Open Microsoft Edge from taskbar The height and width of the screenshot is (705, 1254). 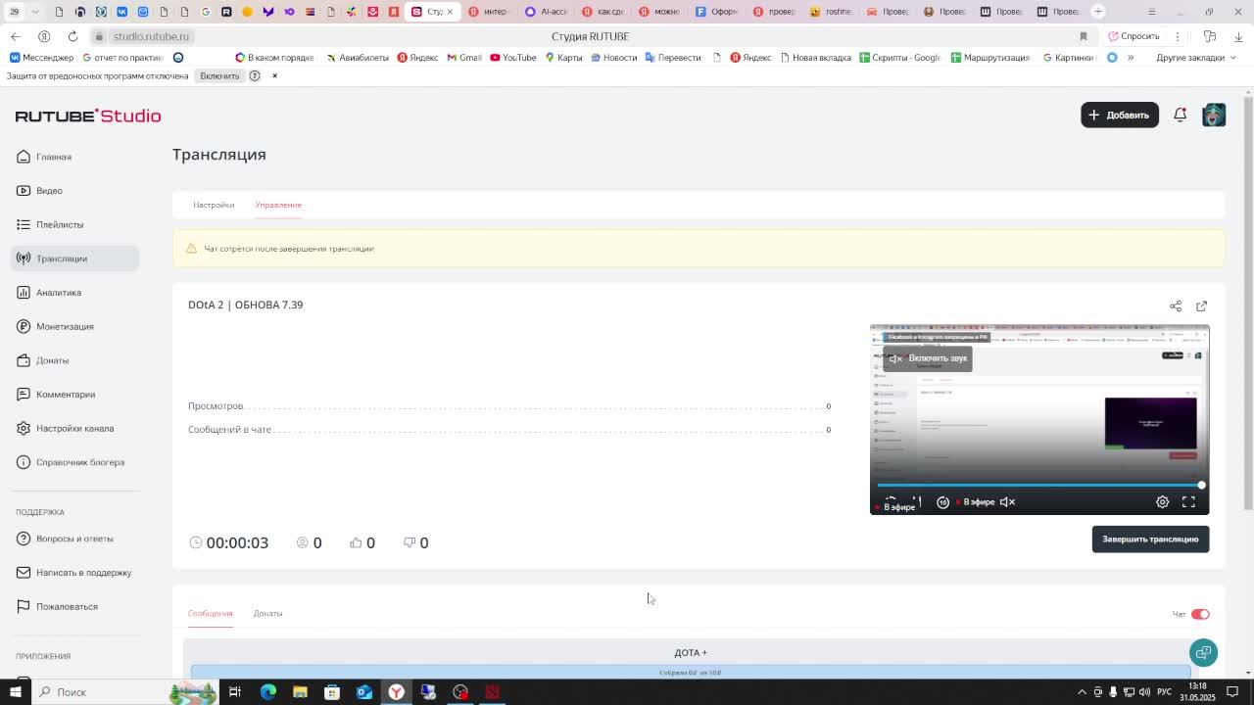pyautogui.click(x=267, y=692)
